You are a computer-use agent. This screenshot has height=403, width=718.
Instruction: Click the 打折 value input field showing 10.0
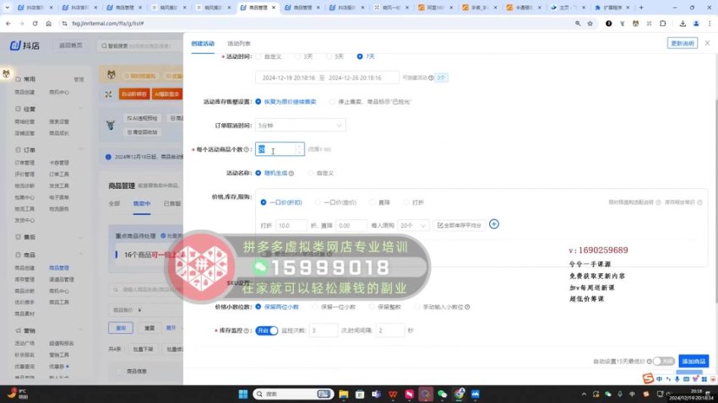[291, 225]
